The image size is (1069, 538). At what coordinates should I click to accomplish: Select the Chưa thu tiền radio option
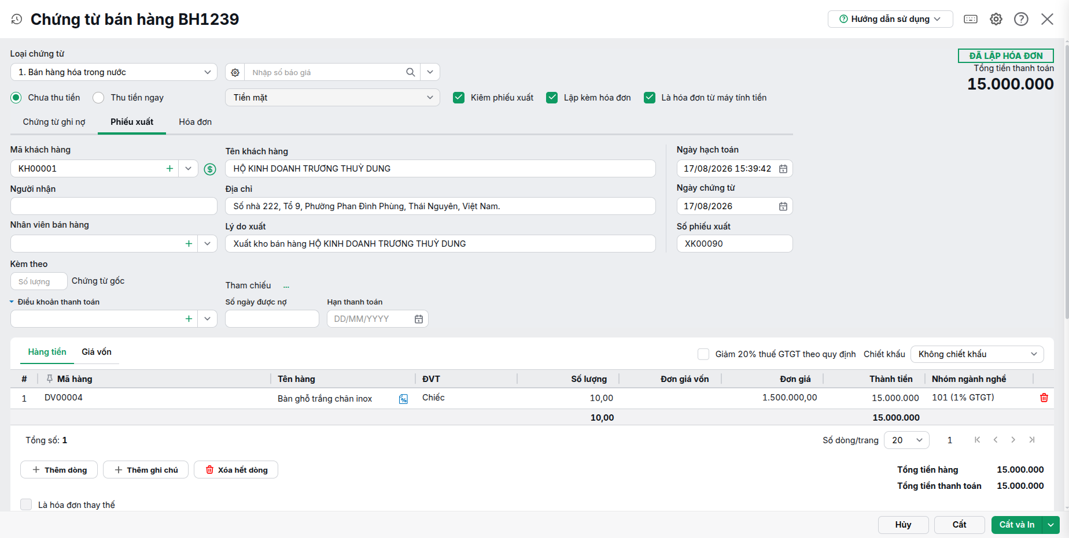tap(16, 98)
